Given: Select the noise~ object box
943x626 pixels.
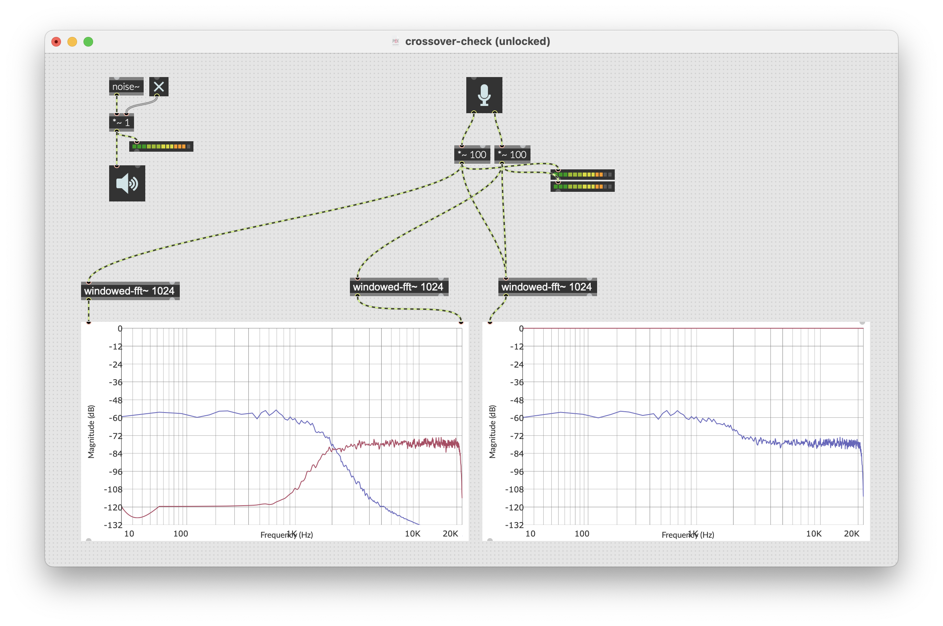Looking at the screenshot, I should 126,87.
